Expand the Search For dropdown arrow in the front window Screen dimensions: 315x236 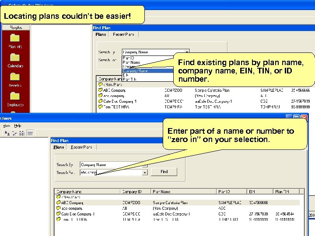pyautogui.click(x=145, y=173)
